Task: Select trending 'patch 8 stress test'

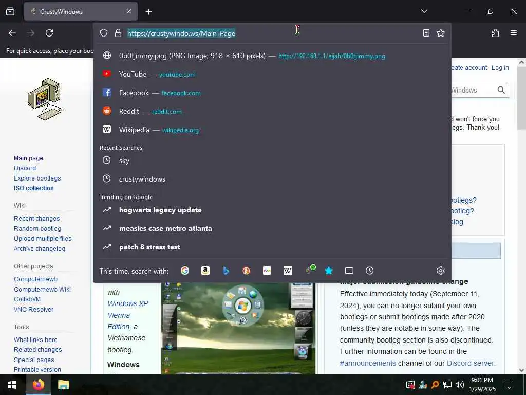Action: coord(272,247)
